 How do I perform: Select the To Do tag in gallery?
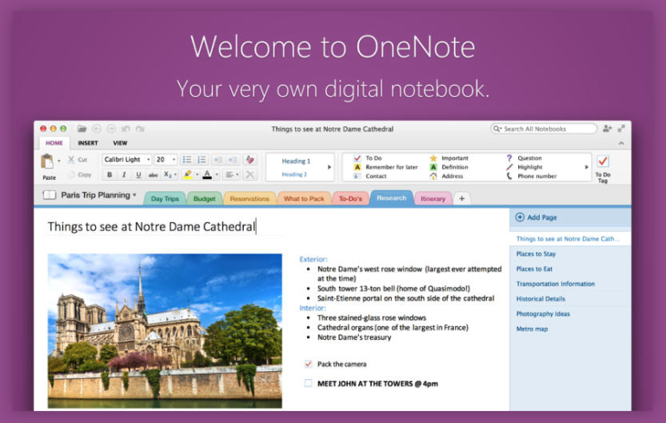[373, 158]
